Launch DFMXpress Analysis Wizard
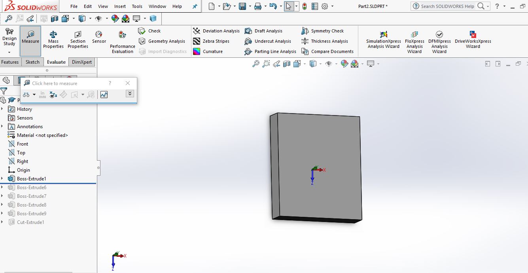The height and width of the screenshot is (273, 528). tap(439, 42)
